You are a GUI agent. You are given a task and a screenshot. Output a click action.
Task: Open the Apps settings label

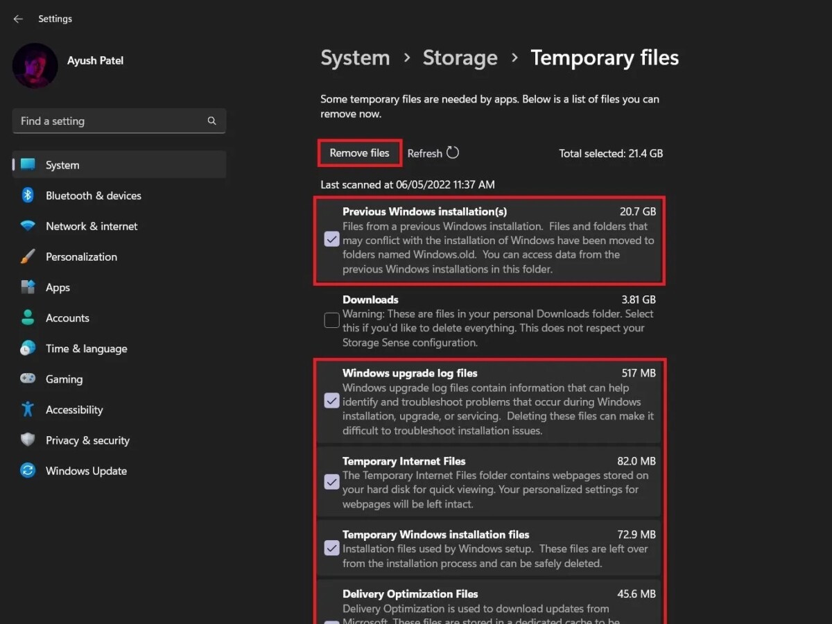(x=58, y=288)
